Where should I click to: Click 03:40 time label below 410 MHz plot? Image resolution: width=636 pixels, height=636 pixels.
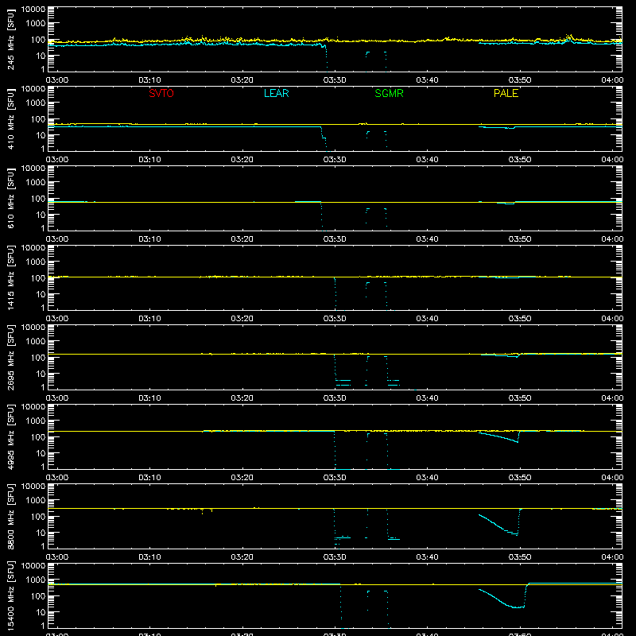click(427, 160)
